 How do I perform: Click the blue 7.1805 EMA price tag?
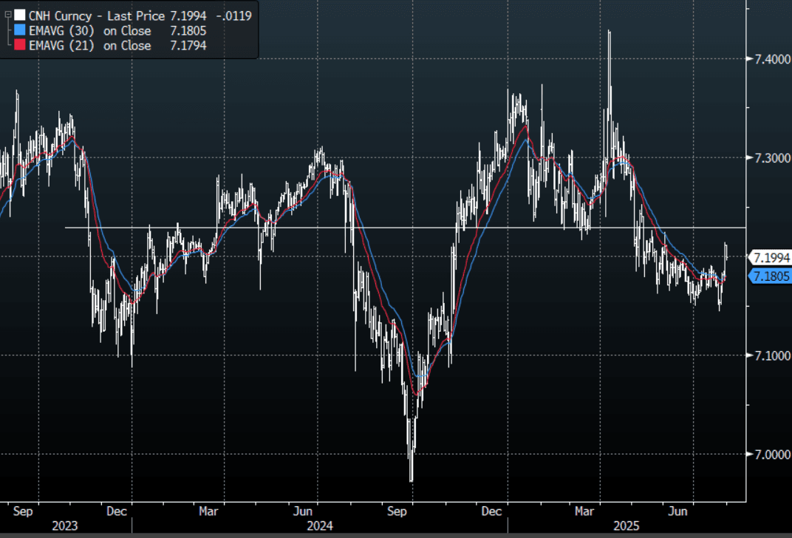click(x=771, y=276)
